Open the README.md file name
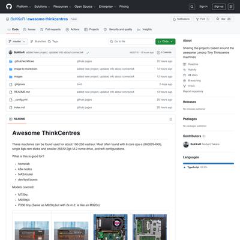The width and height of the screenshot is (240, 240). point(22,92)
